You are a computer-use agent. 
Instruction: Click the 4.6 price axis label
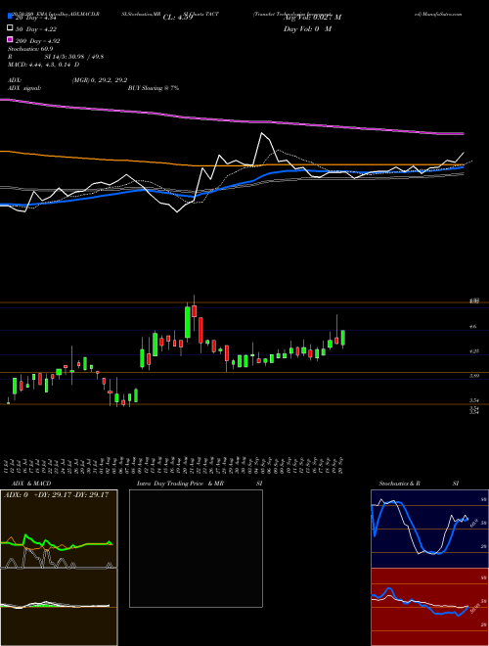tap(473, 326)
